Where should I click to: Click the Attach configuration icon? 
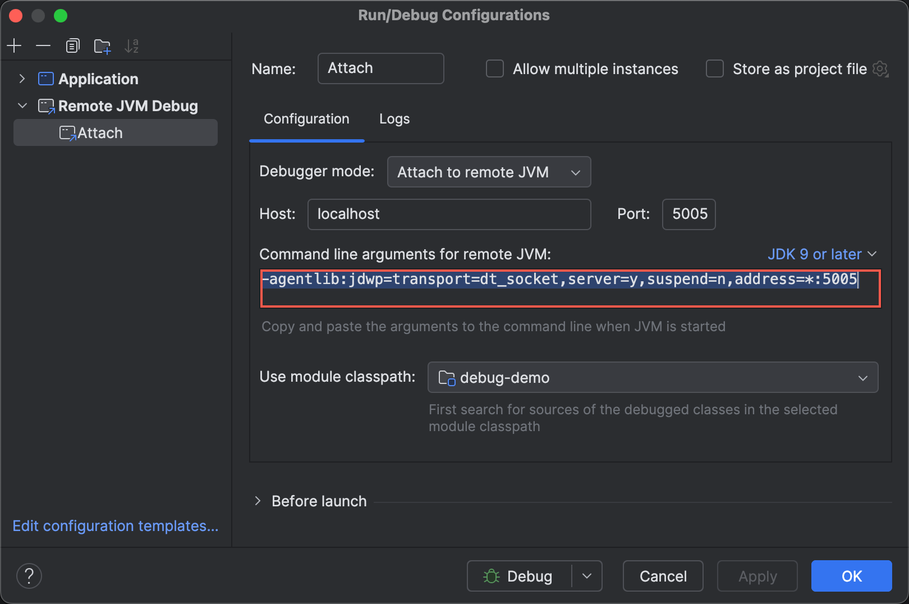68,132
